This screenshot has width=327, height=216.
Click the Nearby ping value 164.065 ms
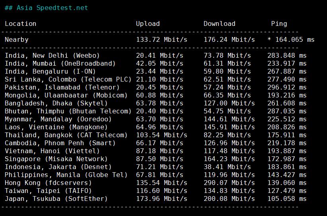[x=292, y=39]
